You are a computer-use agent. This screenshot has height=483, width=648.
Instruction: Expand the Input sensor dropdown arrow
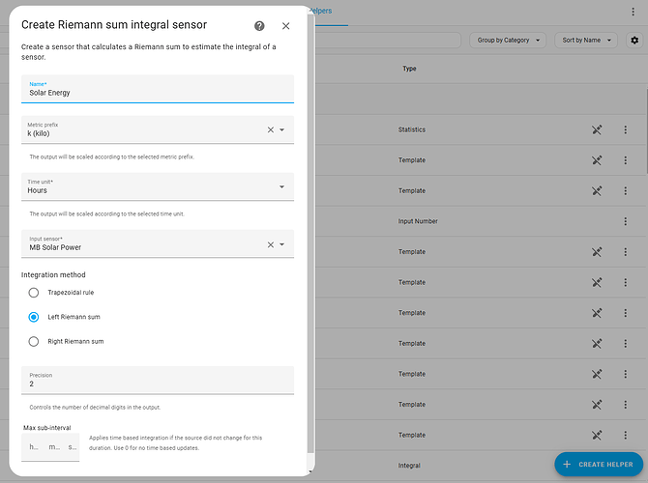tap(281, 244)
